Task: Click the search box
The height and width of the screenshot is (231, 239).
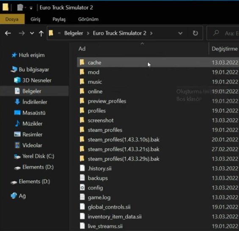Action: point(223,33)
